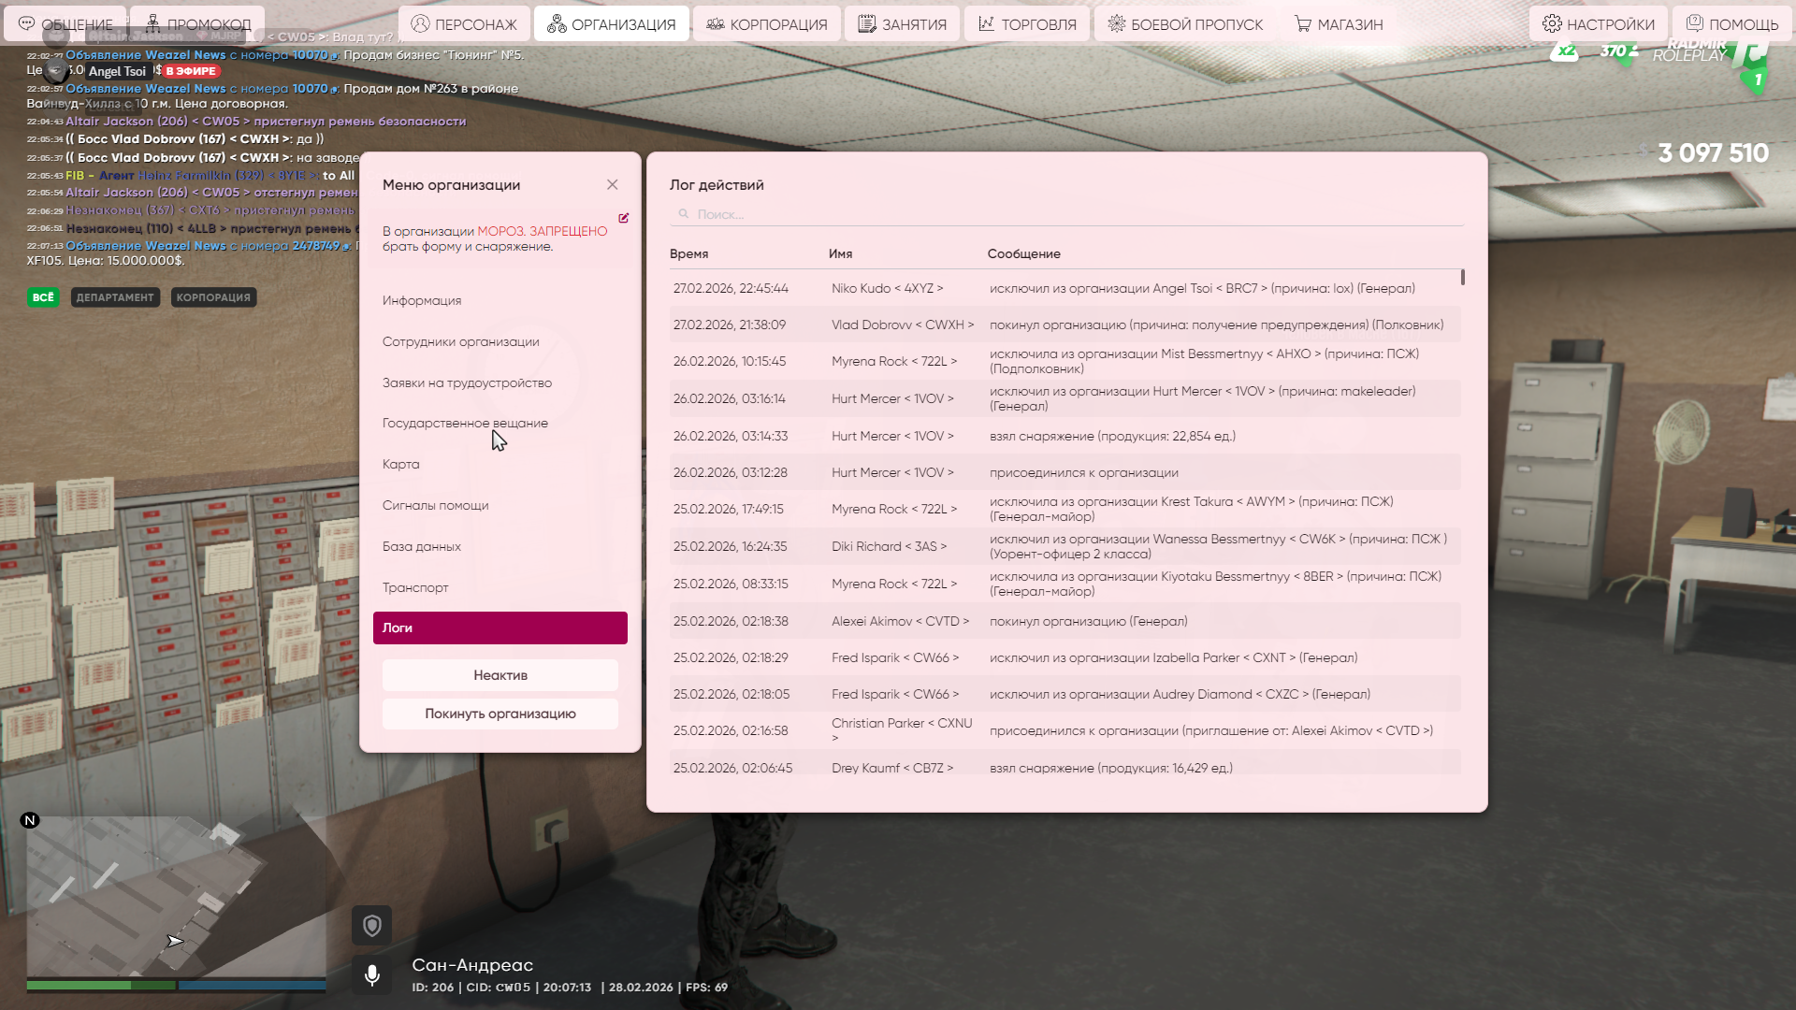Click Покинуть организацию button
This screenshot has width=1796, height=1010.
pyautogui.click(x=500, y=714)
